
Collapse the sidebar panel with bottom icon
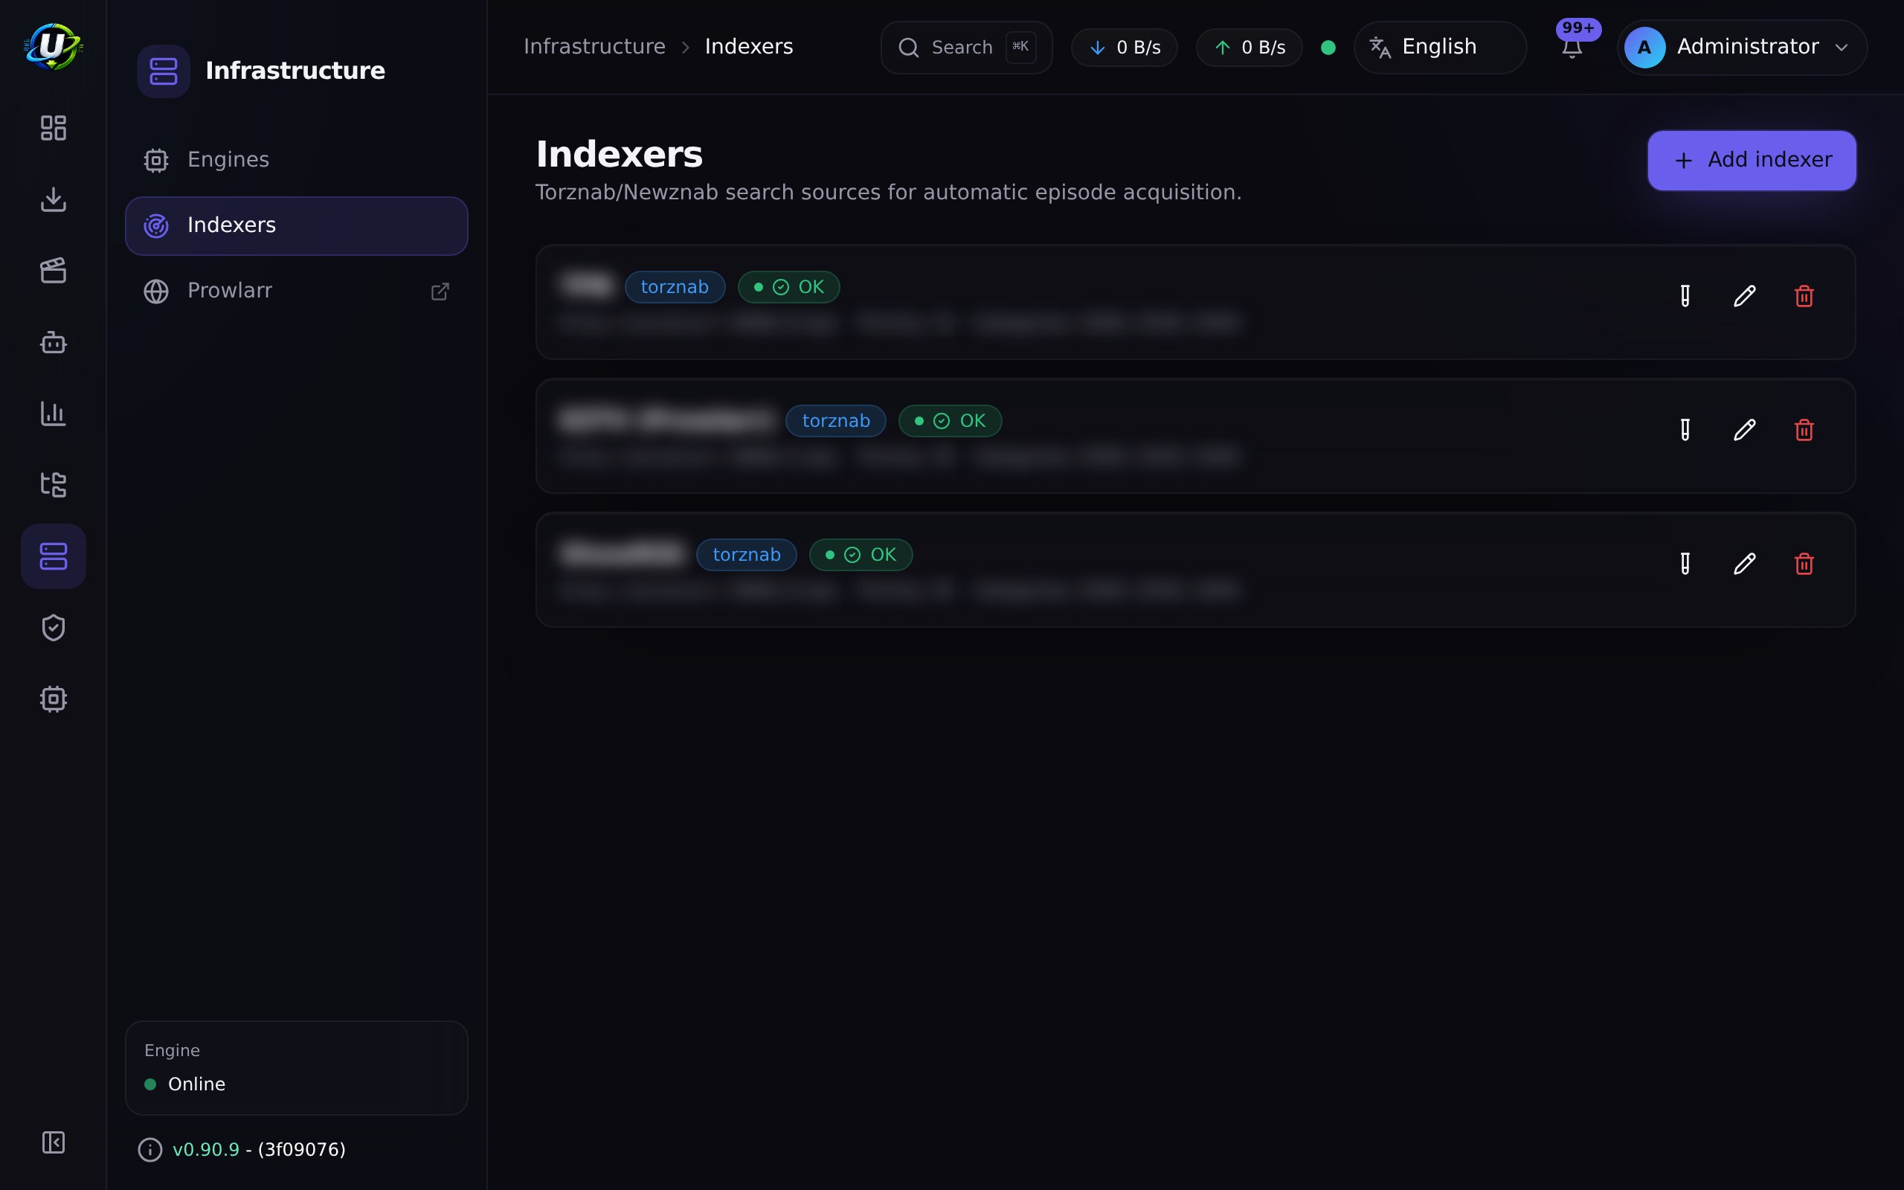tap(53, 1142)
